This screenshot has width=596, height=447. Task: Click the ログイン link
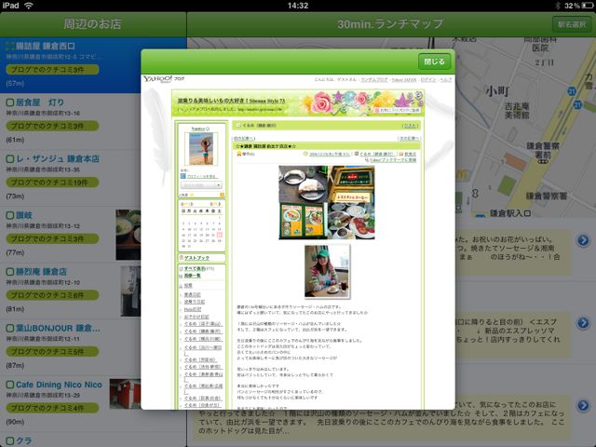click(428, 79)
